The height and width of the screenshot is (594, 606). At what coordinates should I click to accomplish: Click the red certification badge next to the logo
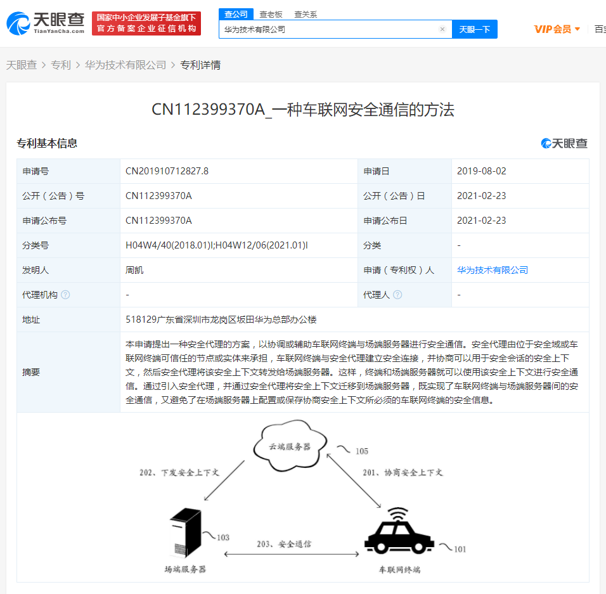148,23
